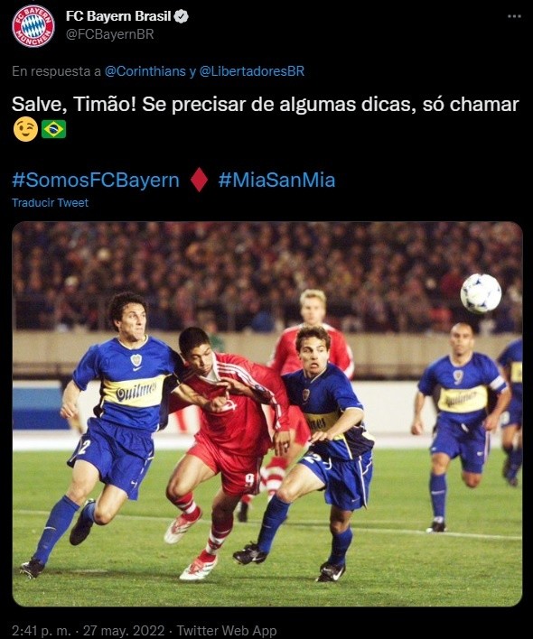The width and height of the screenshot is (533, 639).
Task: Click the tweet text starting Salve, Timão
Action: 265,105
